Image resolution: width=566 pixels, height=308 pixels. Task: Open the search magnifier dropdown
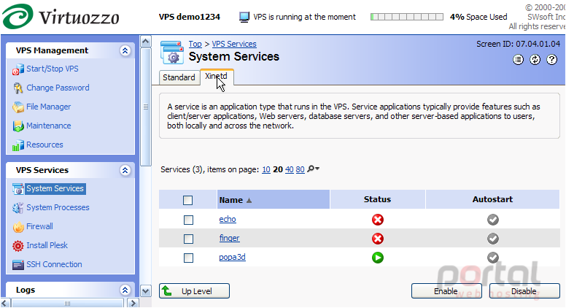[x=313, y=169]
